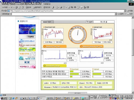Open the 검색 search pane in IE toolbar

(x=28, y=7)
